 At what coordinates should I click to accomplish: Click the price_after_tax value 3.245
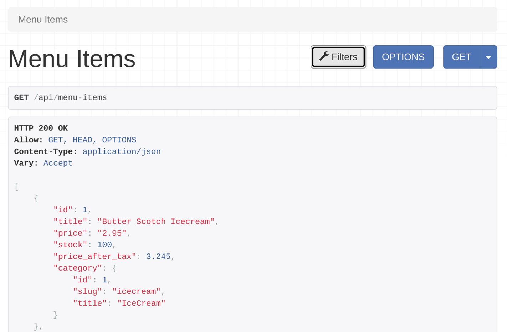[158, 257]
